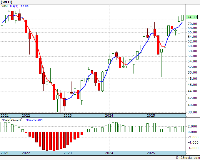Click the last green MACD histogram bar
The height and width of the screenshot is (160, 200).
(182, 129)
